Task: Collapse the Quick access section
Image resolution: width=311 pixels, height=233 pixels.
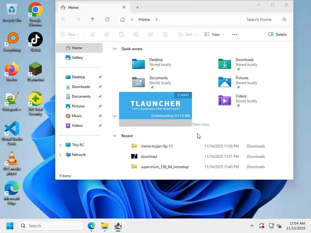Action: click(x=114, y=49)
